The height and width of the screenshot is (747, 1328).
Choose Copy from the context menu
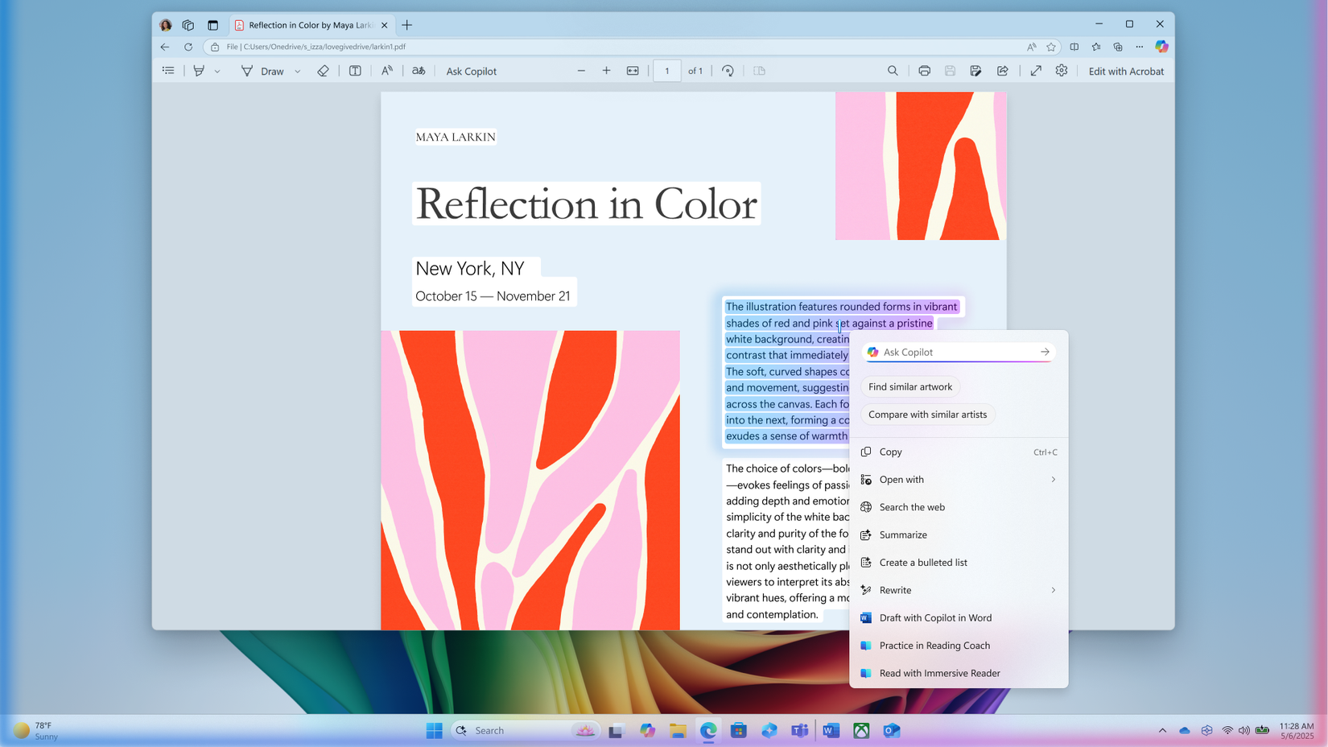click(959, 452)
